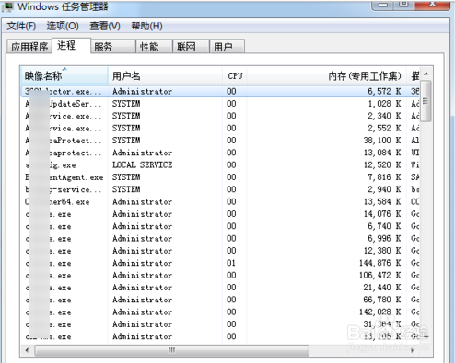Select the process row ending in octor.exe

(220, 91)
